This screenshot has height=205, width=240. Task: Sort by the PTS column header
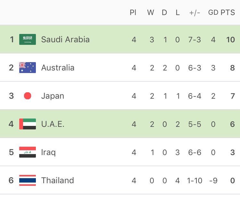pyautogui.click(x=228, y=12)
